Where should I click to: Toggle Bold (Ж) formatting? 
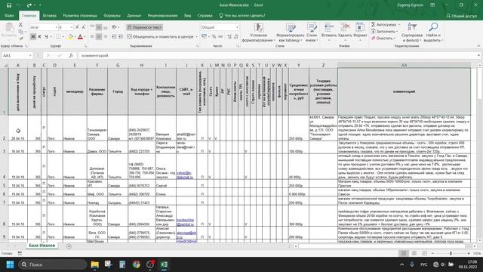[x=33, y=37]
